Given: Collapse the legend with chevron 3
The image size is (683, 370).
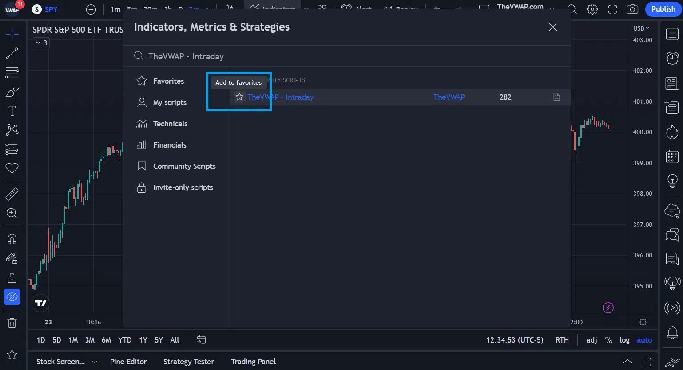Looking at the screenshot, I should [x=41, y=43].
